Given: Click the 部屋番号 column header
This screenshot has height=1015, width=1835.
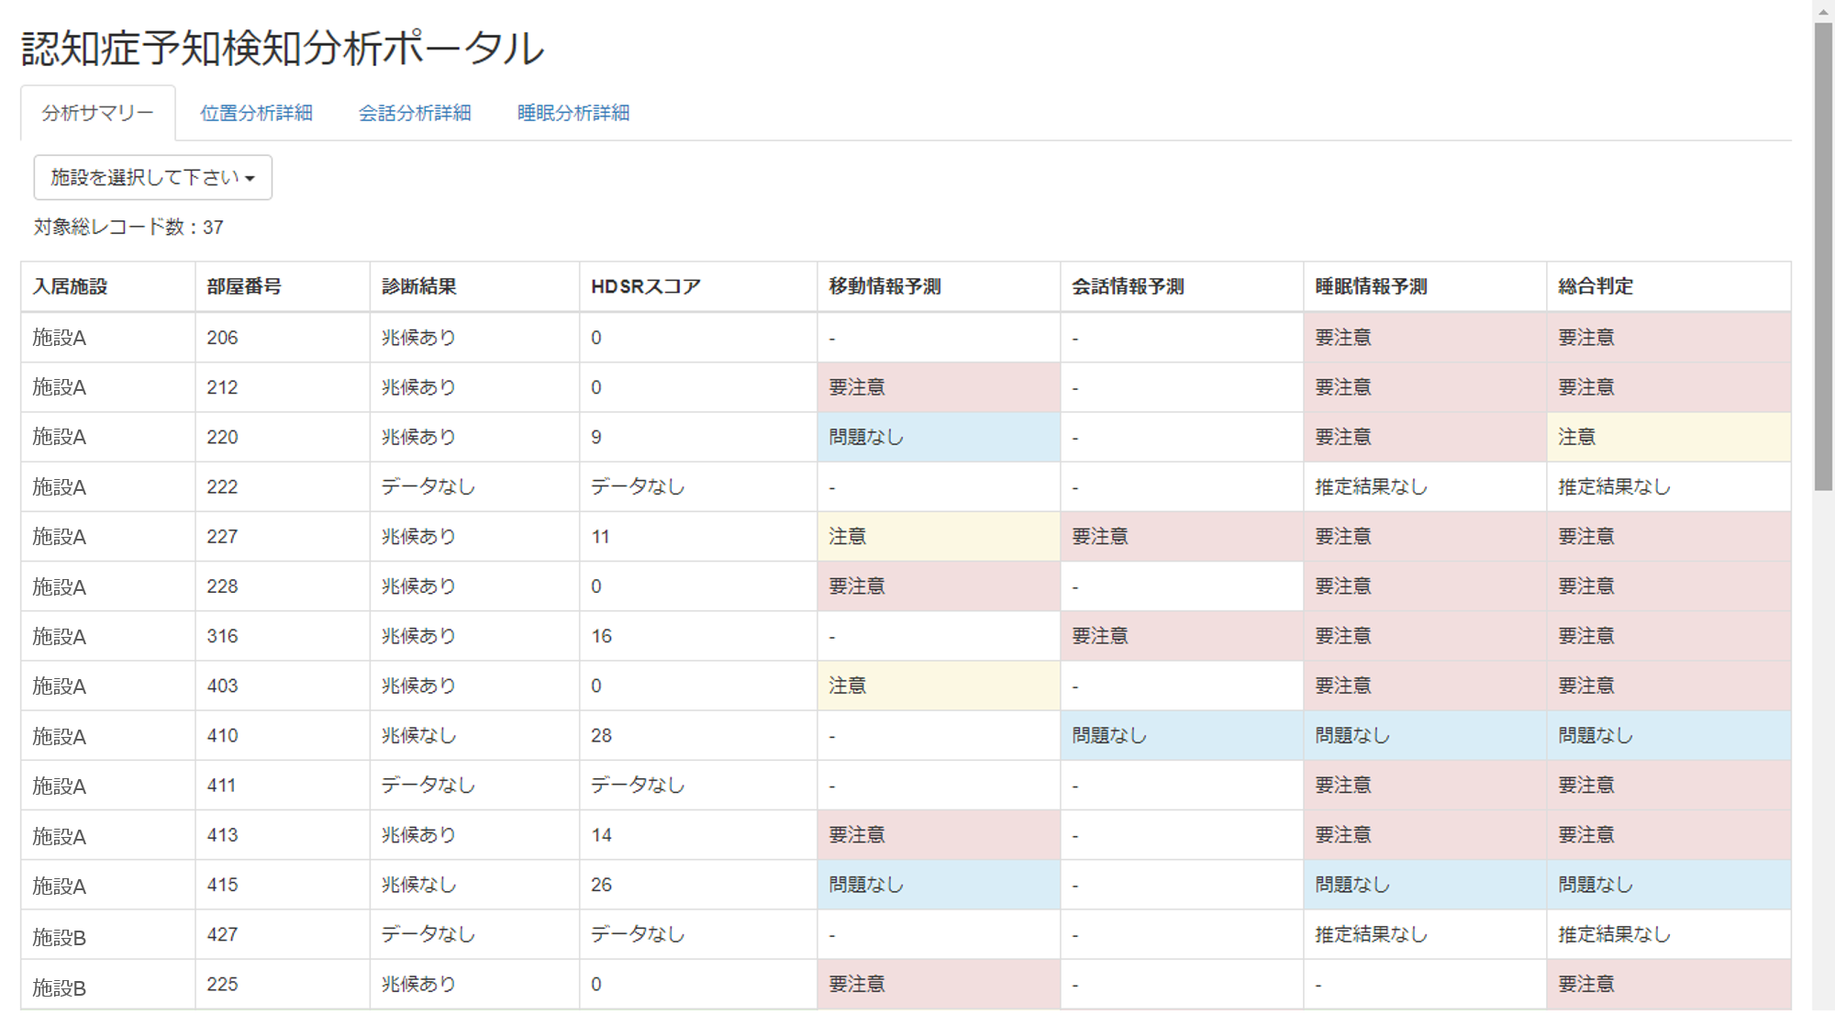Looking at the screenshot, I should tap(244, 286).
